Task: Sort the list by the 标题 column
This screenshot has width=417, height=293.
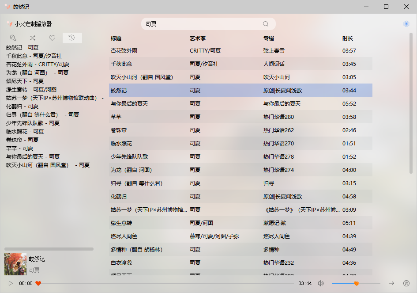Action: pyautogui.click(x=115, y=38)
